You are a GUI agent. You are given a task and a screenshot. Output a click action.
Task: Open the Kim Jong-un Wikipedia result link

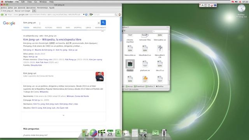click(x=52, y=40)
